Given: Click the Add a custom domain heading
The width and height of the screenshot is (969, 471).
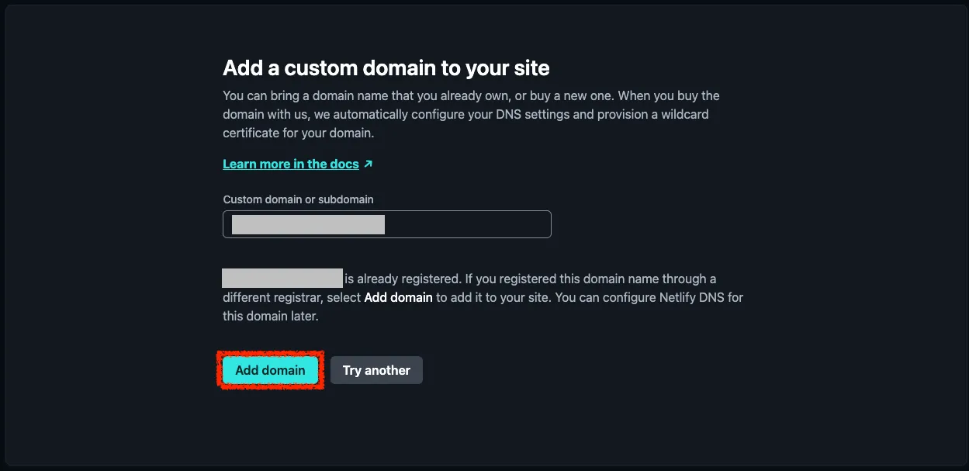Looking at the screenshot, I should click(386, 68).
